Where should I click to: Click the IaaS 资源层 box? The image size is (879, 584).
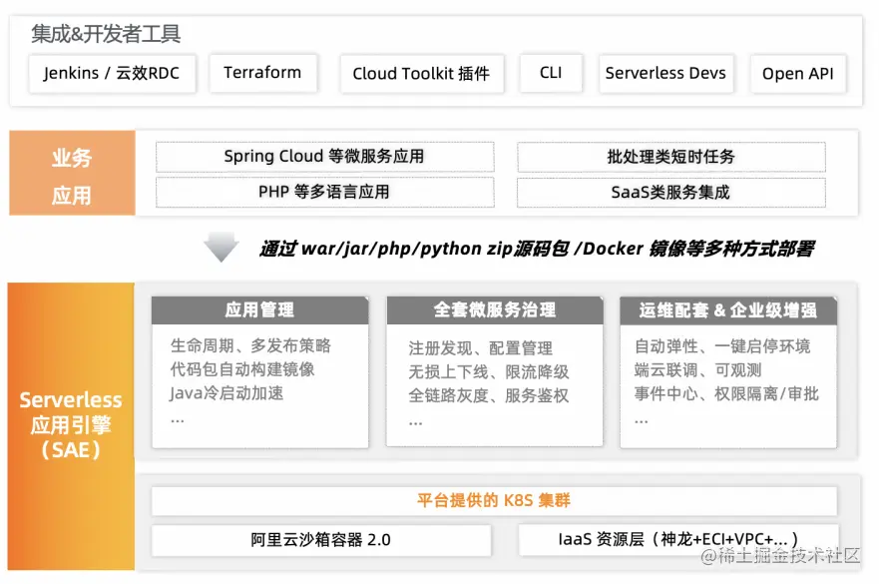(x=678, y=540)
